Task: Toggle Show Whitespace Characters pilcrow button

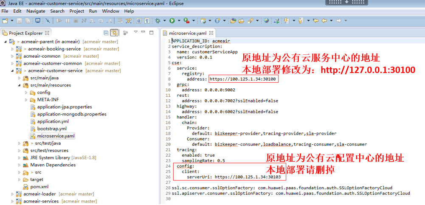Action: [x=147, y=20]
